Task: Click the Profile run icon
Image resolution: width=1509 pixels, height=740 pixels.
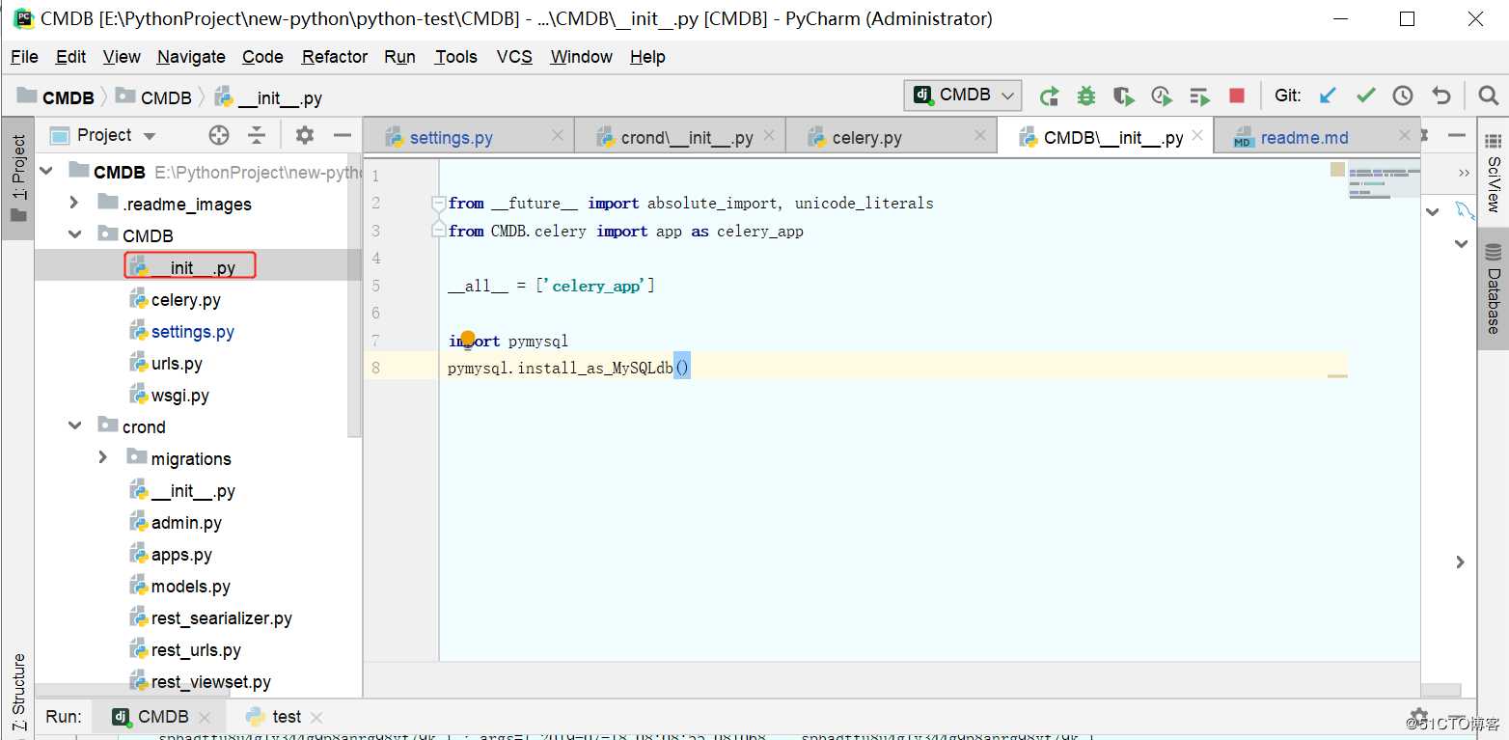Action: coord(1162,96)
